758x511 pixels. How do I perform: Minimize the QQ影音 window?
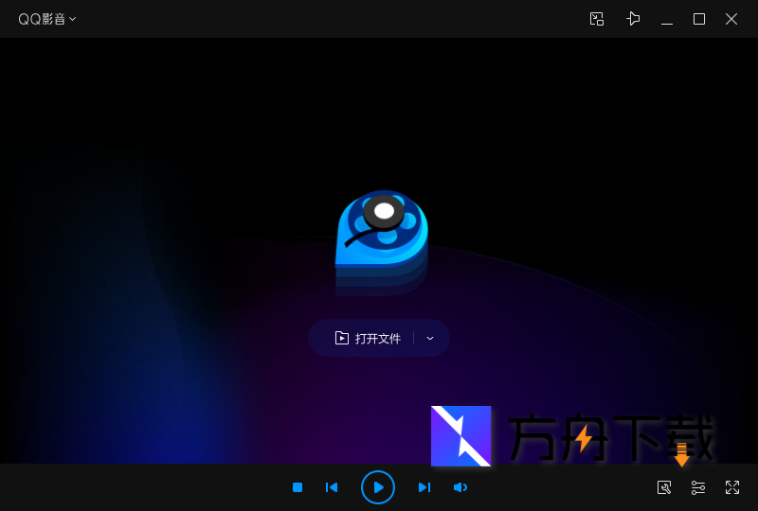coord(667,19)
